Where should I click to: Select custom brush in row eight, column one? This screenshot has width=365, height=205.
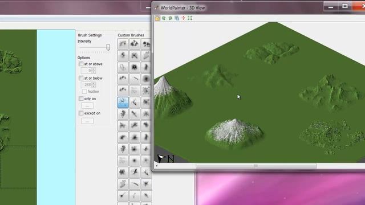click(x=123, y=125)
